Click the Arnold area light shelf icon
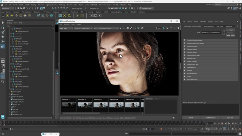 click(8, 16)
